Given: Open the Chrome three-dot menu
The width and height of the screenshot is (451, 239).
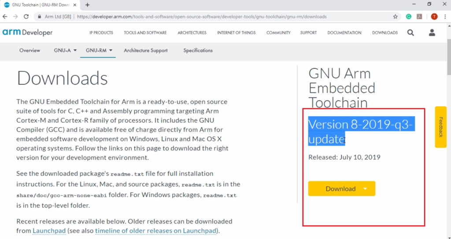Looking at the screenshot, I should [x=445, y=17].
